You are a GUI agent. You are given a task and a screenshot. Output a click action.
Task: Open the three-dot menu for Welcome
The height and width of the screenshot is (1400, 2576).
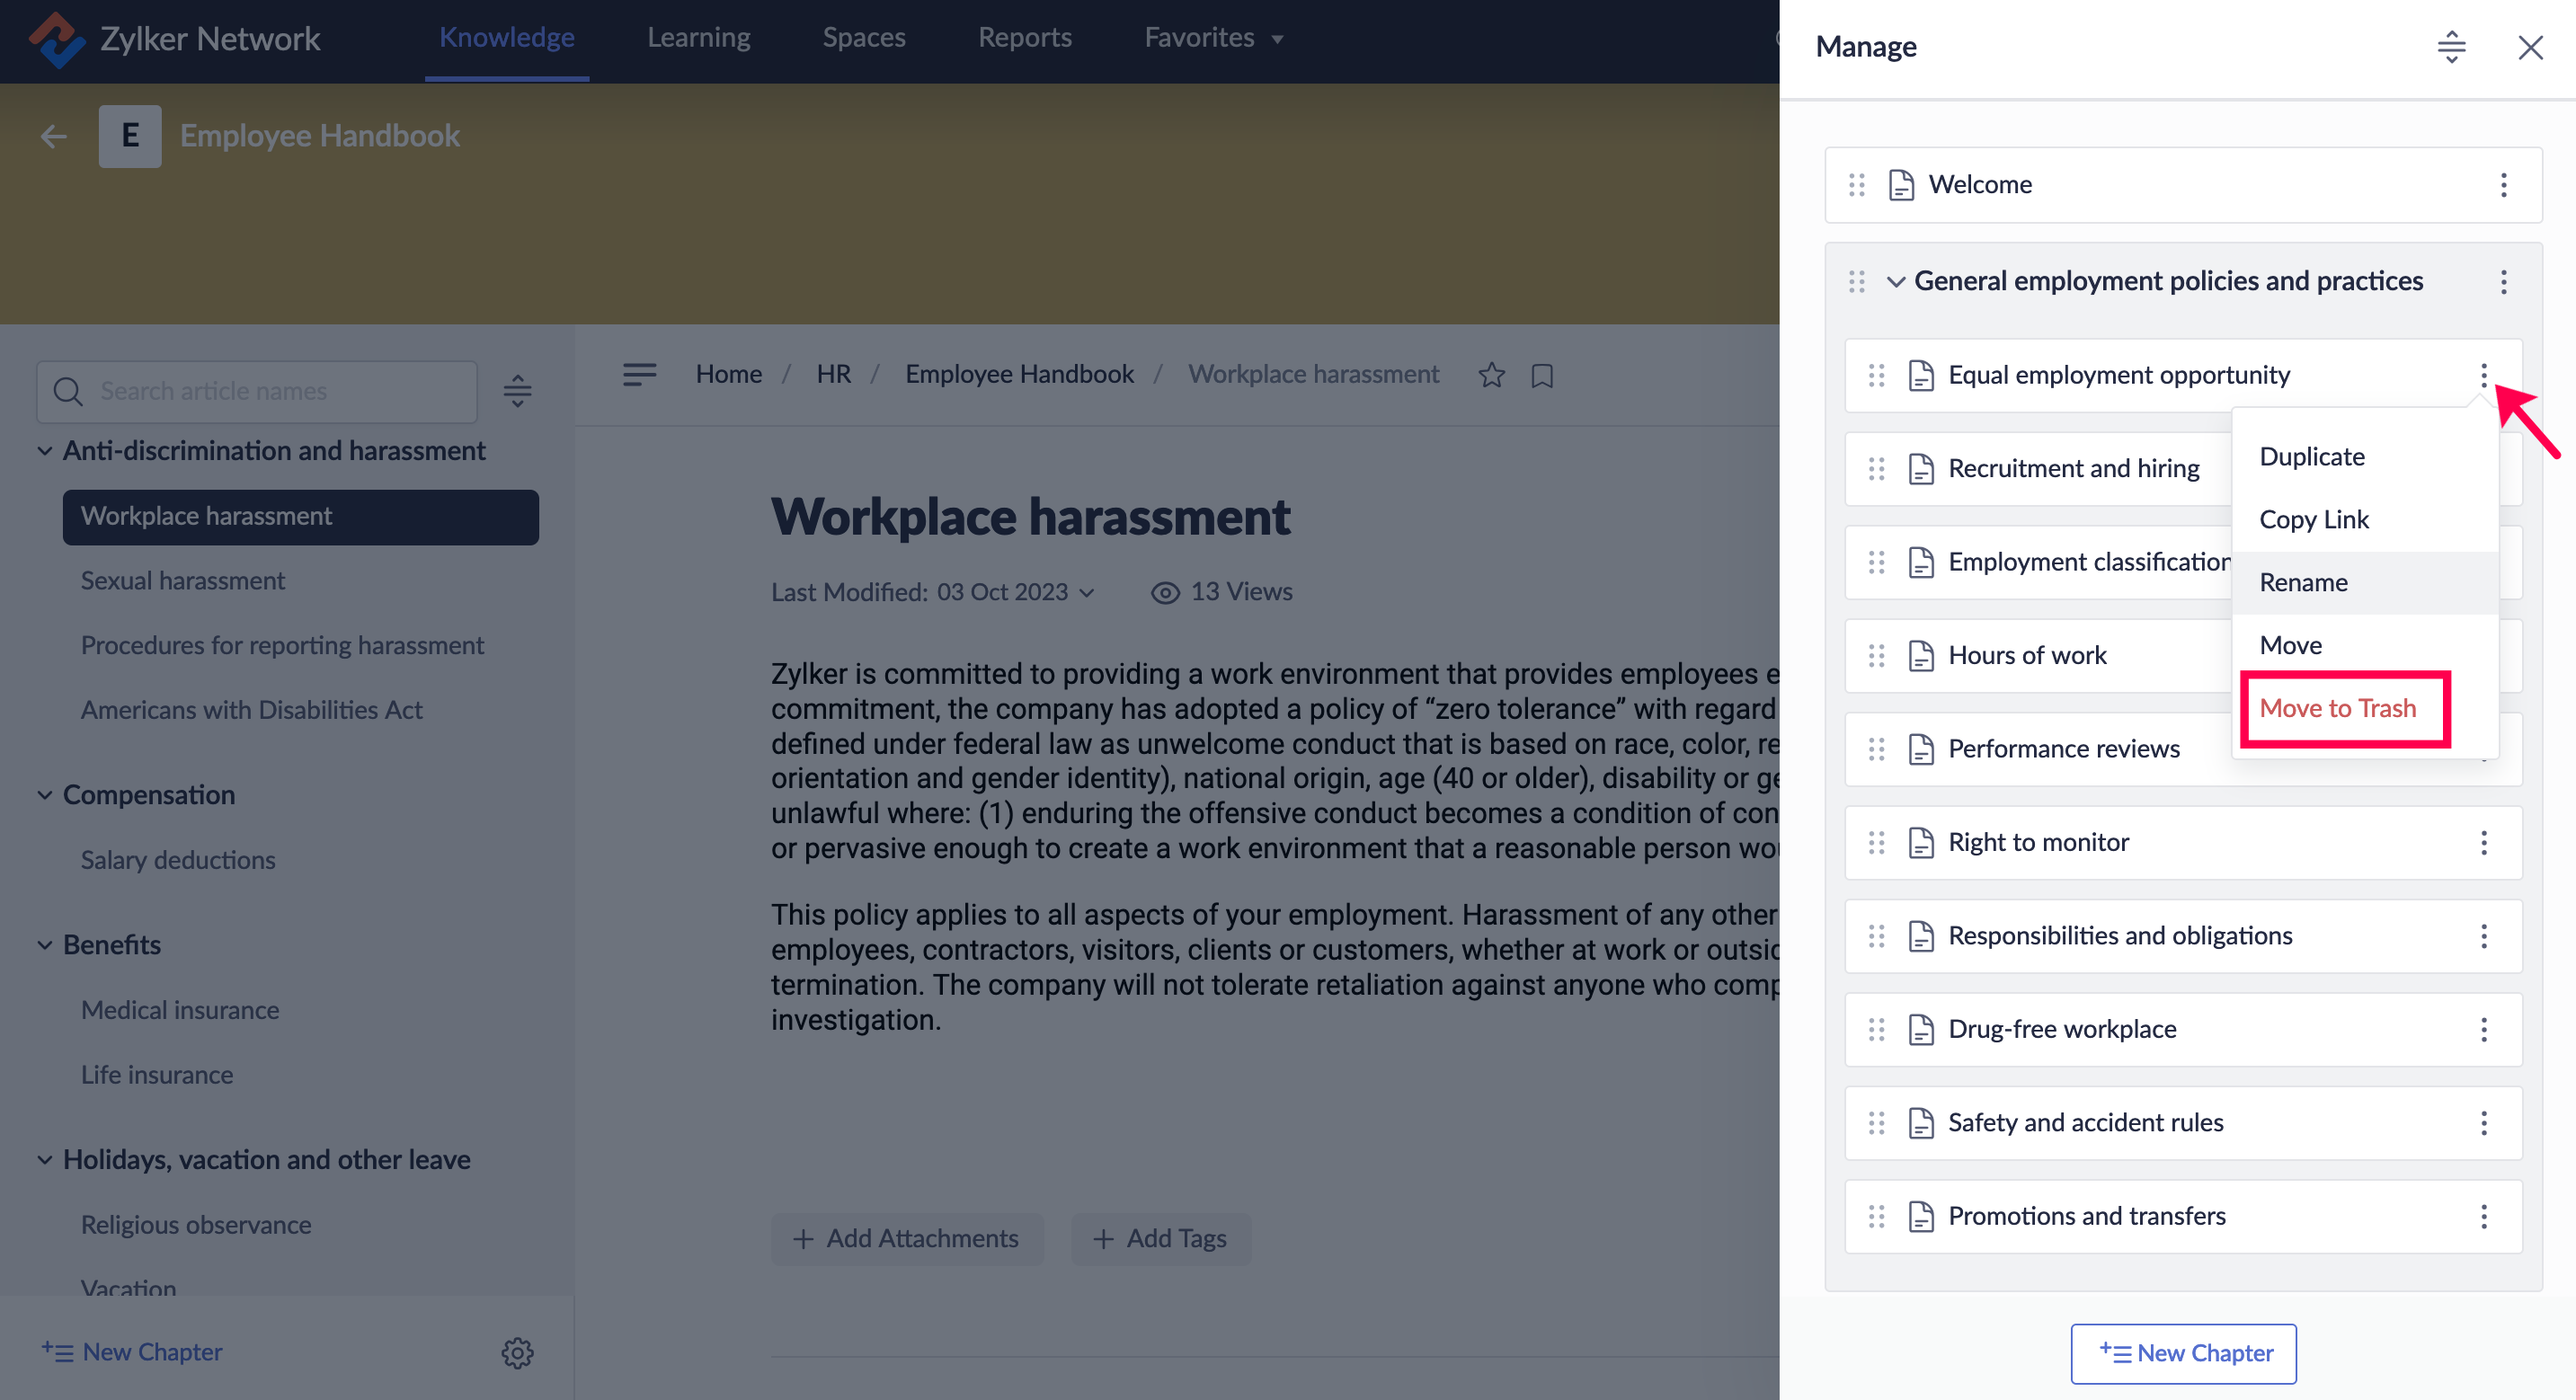click(2503, 185)
